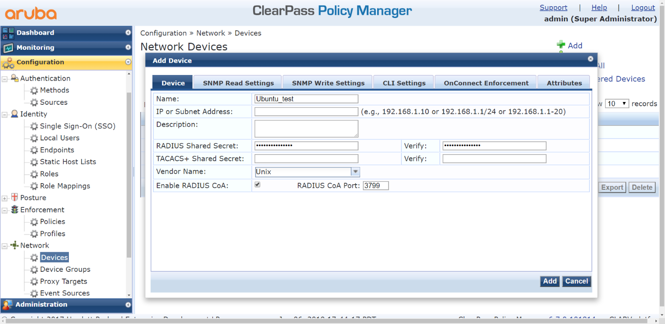Expand the Administration panel arrow
The image size is (665, 324).
(128, 305)
